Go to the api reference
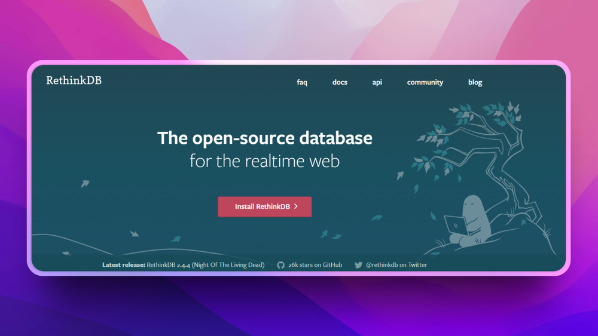This screenshot has height=336, width=598. tap(377, 82)
